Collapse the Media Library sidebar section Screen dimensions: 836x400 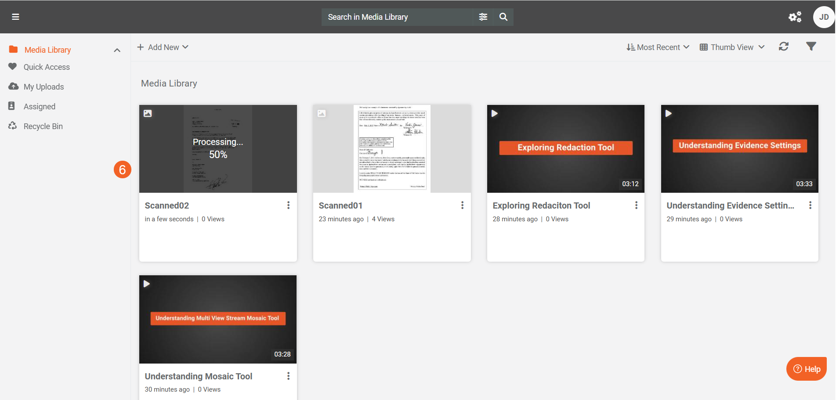click(x=117, y=50)
